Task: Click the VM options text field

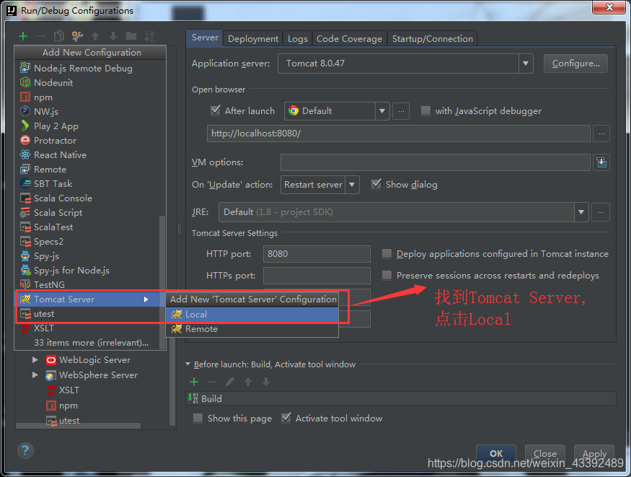Action: [436, 162]
